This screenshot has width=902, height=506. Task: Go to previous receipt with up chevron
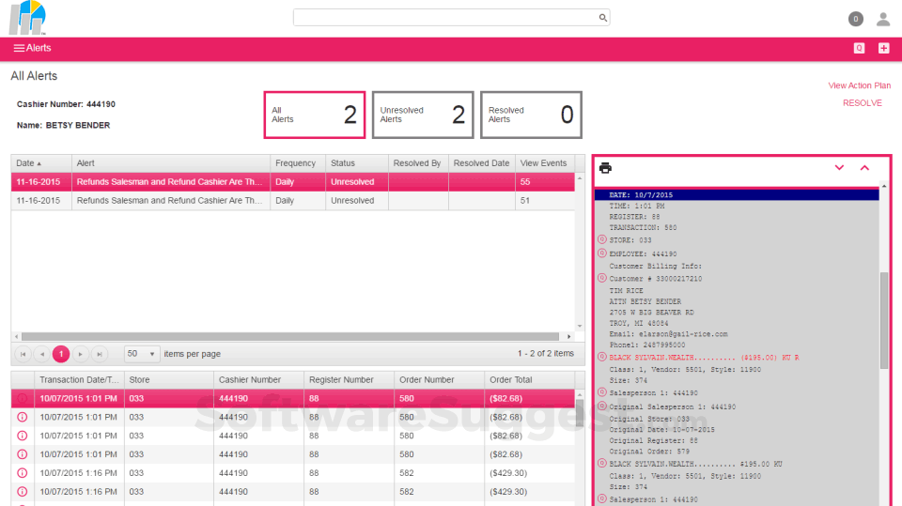[x=864, y=168]
